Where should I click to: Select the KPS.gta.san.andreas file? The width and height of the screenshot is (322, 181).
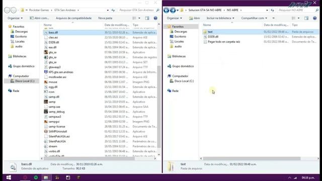(61, 72)
